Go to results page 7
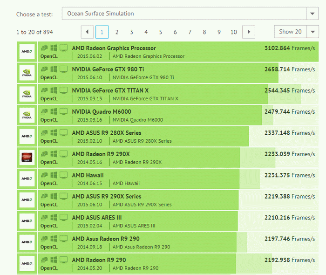 point(190,32)
